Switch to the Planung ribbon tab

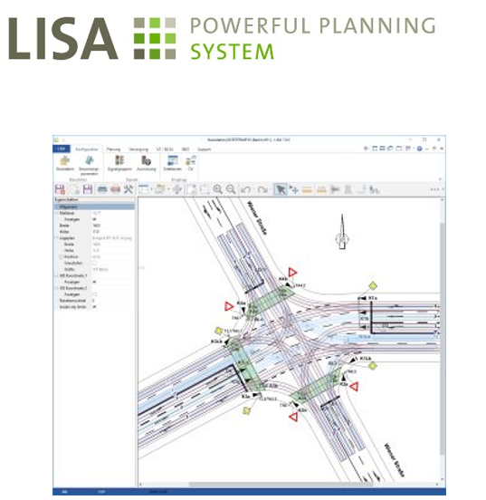point(113,149)
